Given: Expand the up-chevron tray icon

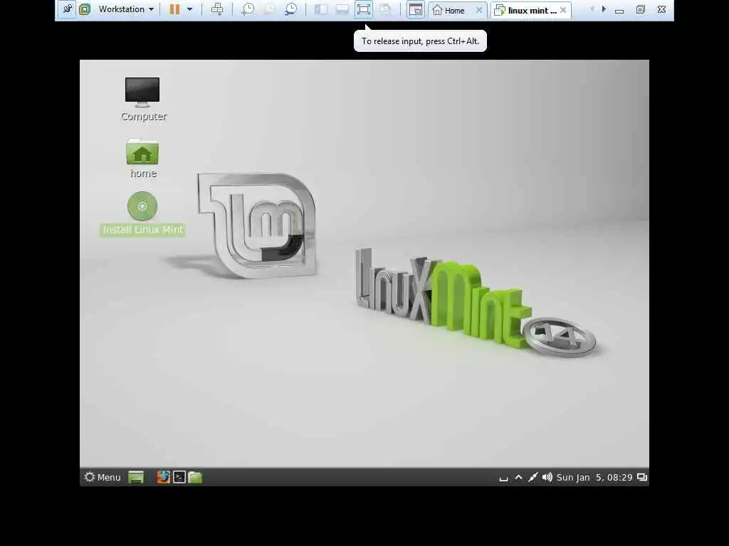Looking at the screenshot, I should (x=518, y=477).
